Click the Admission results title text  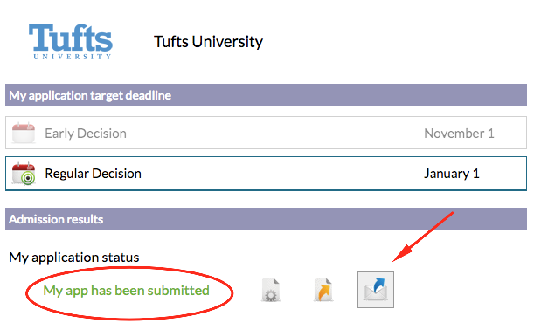(56, 219)
